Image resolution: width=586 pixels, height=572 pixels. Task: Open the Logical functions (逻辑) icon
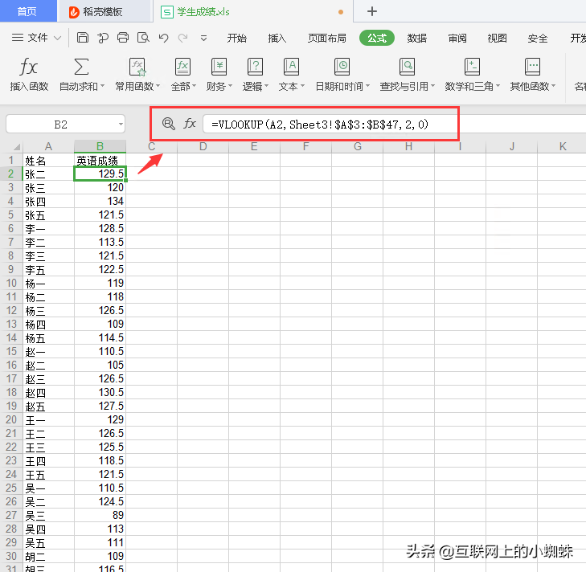click(x=256, y=67)
